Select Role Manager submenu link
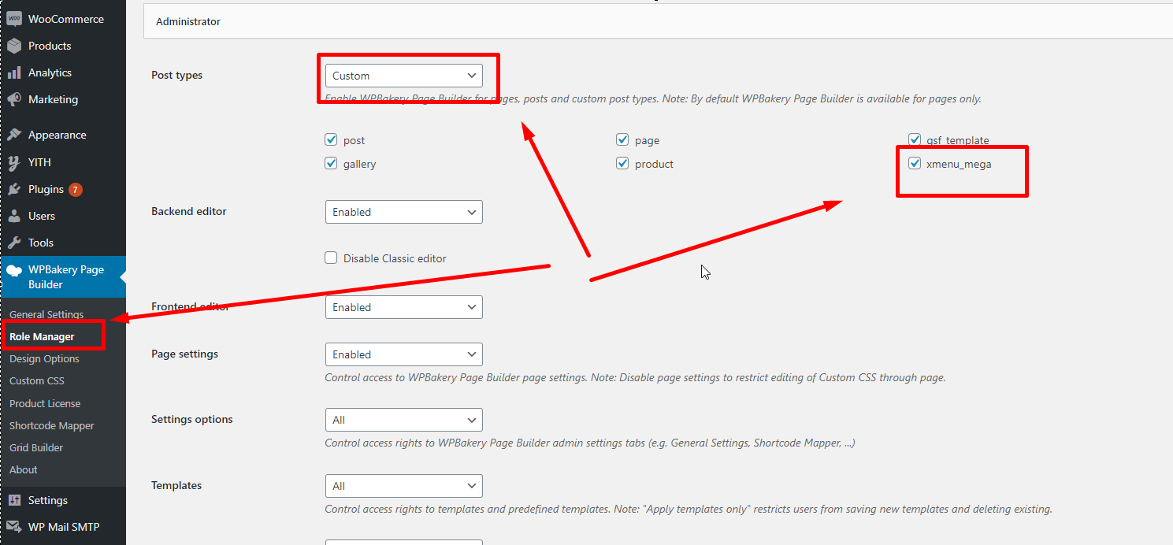 (42, 336)
